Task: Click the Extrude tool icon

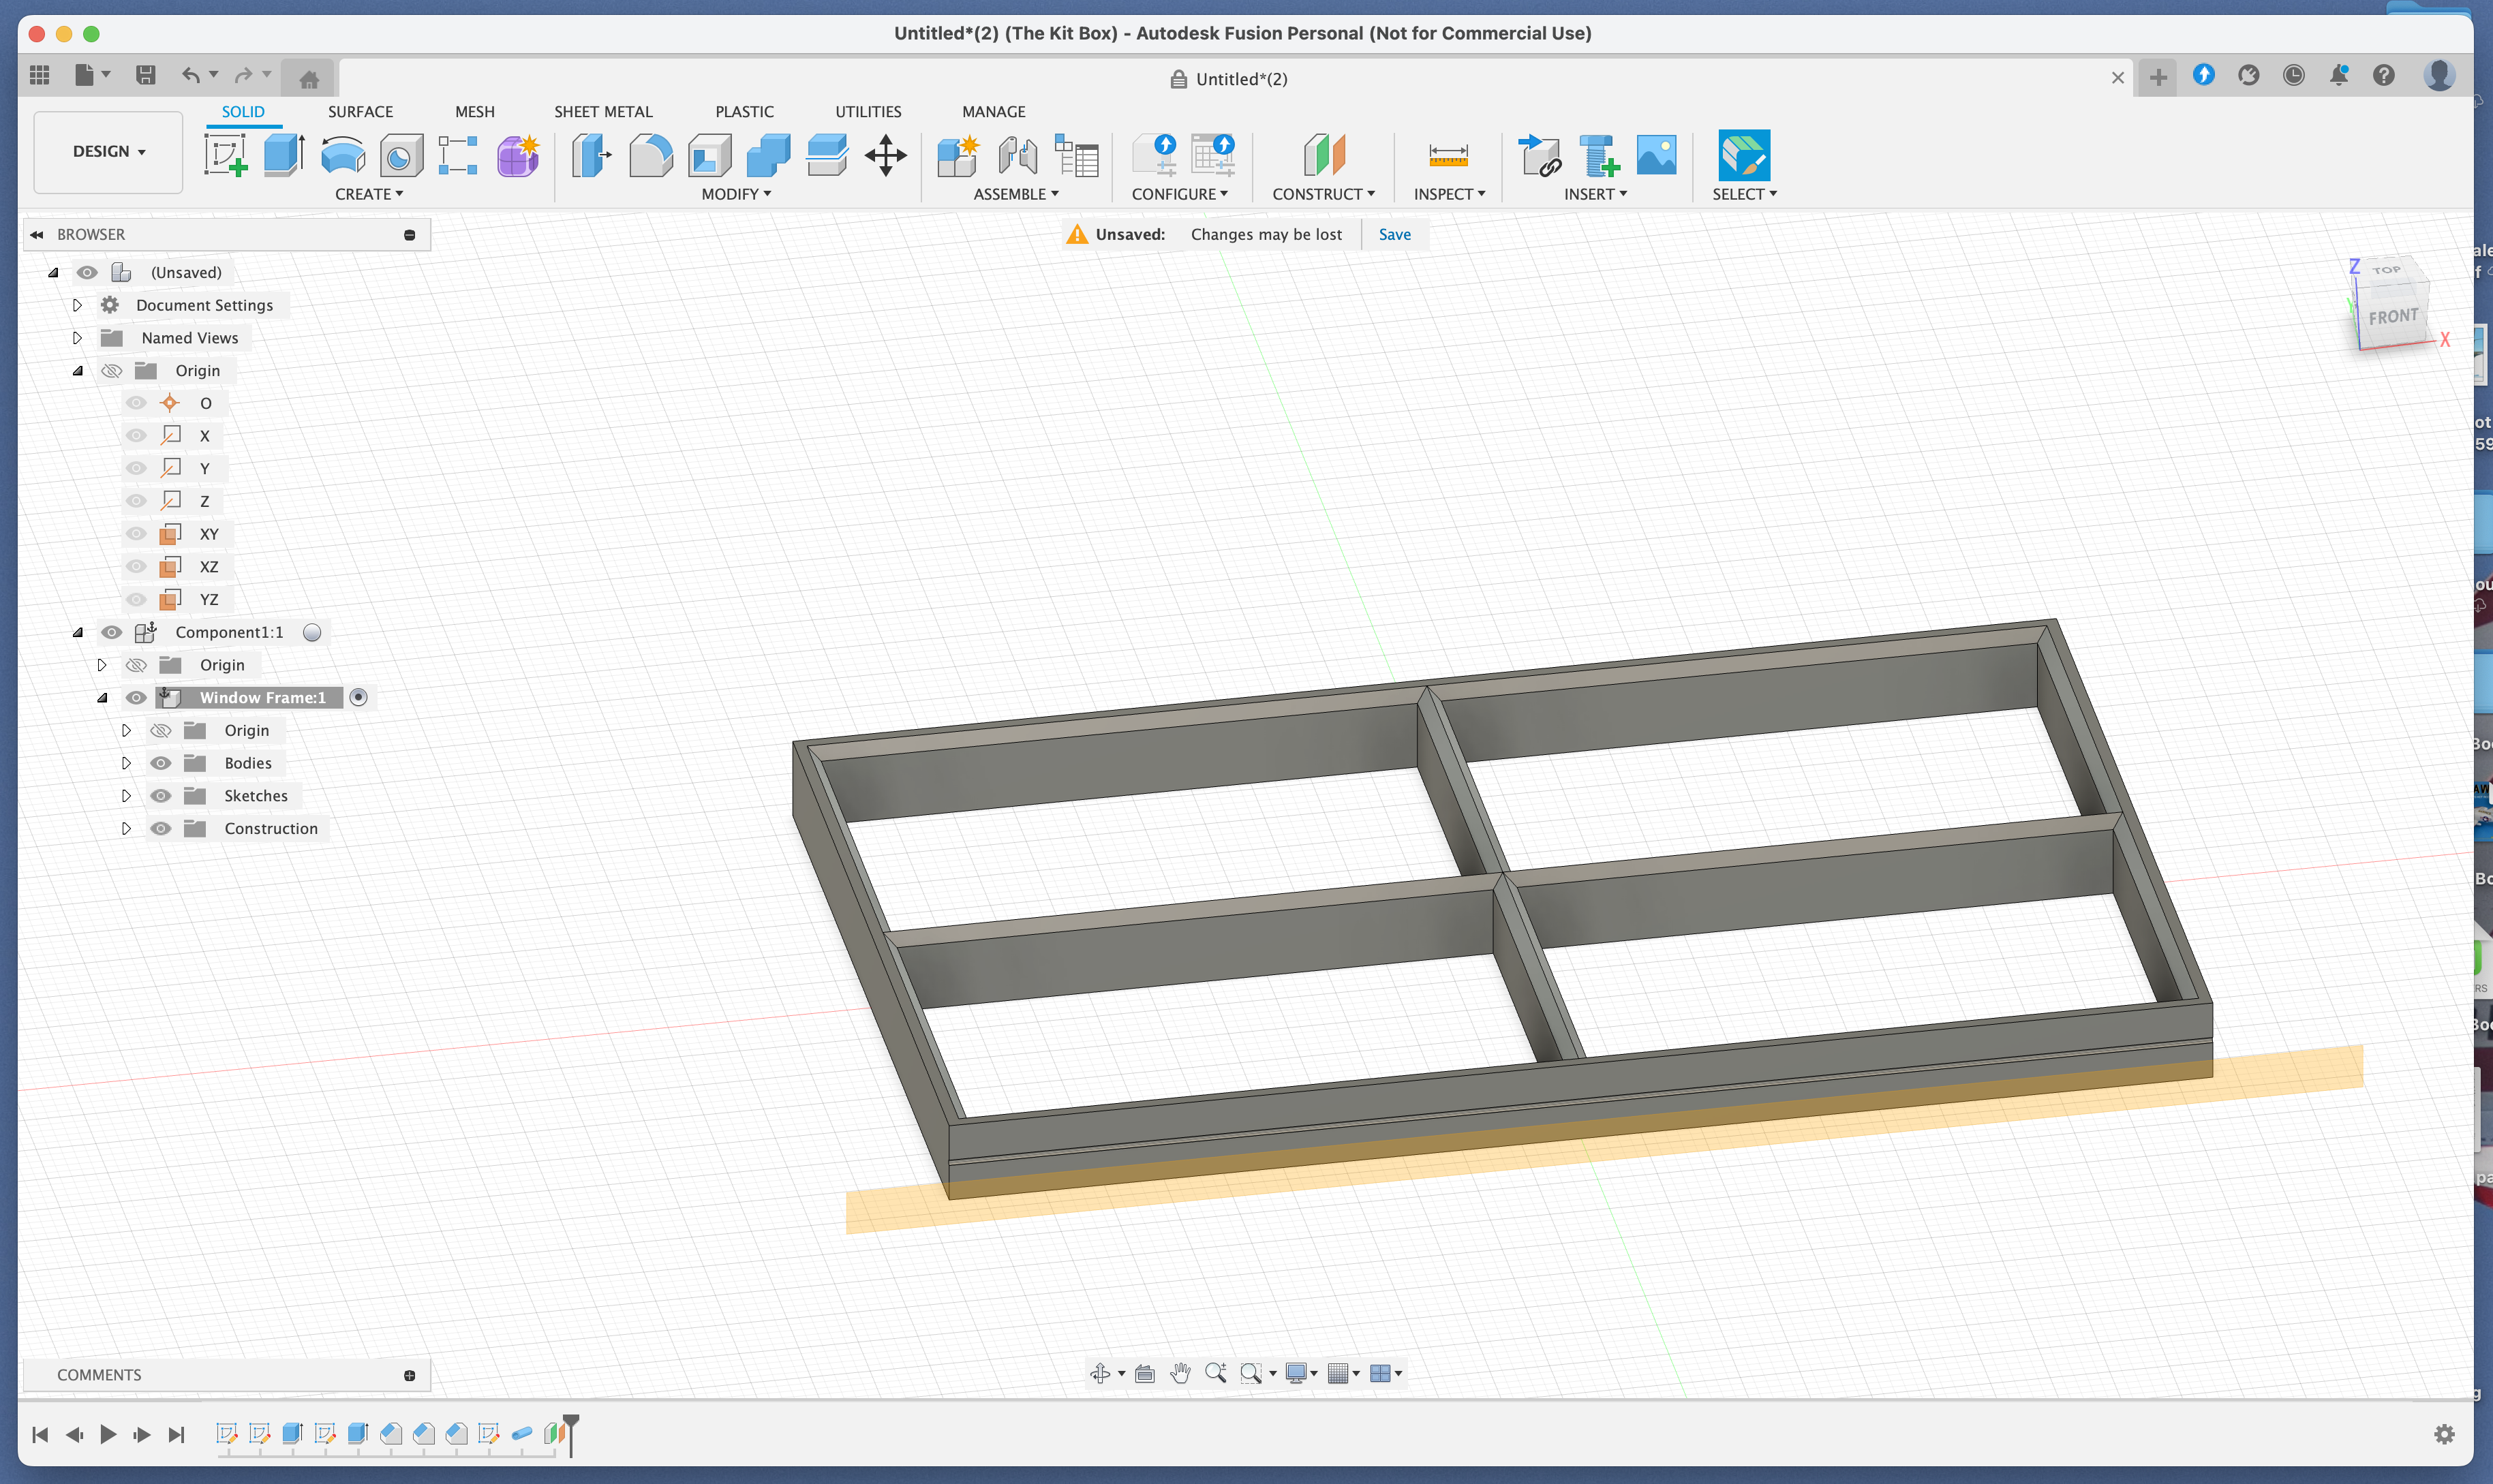Action: [x=284, y=156]
